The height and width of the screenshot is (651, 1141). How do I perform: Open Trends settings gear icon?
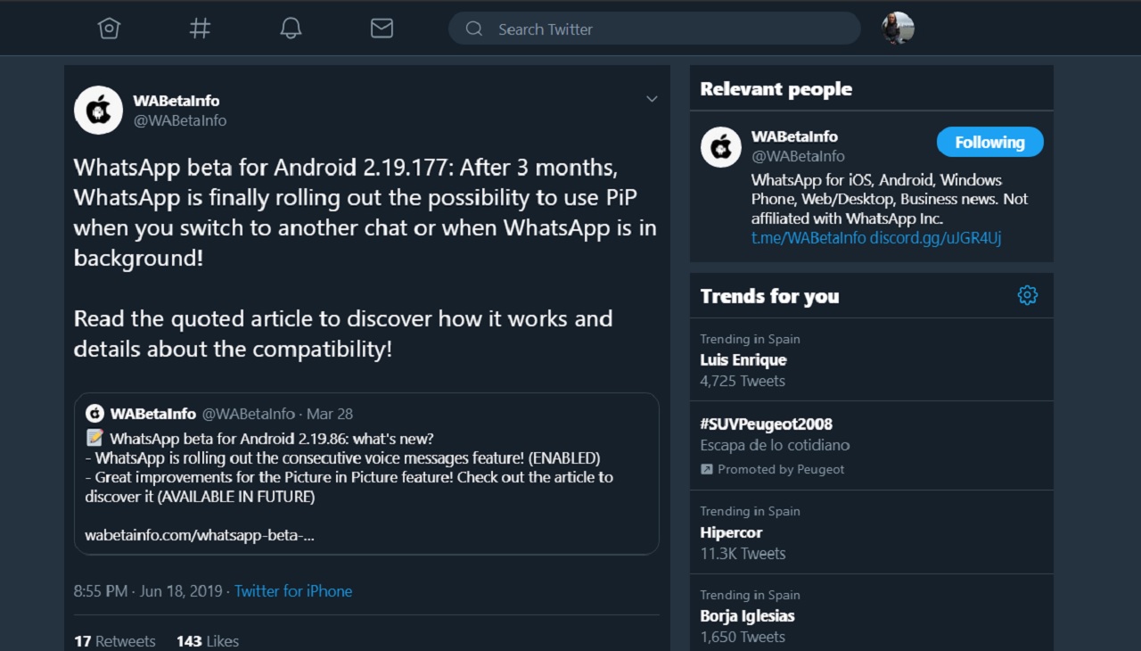(x=1027, y=295)
